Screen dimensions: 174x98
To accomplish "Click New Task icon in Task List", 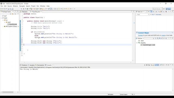I will pos(147,11).
